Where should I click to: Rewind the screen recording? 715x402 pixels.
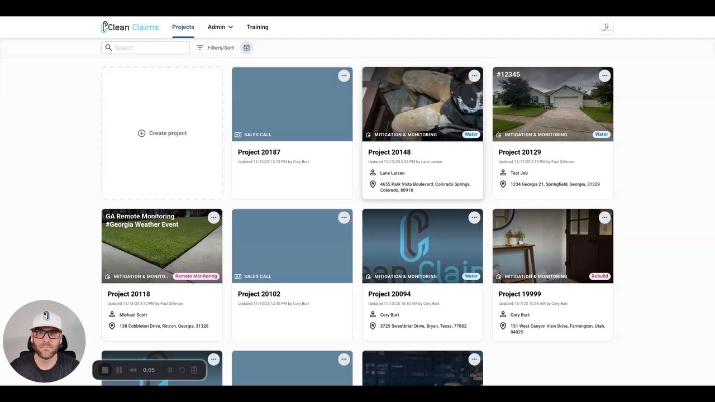pyautogui.click(x=132, y=370)
